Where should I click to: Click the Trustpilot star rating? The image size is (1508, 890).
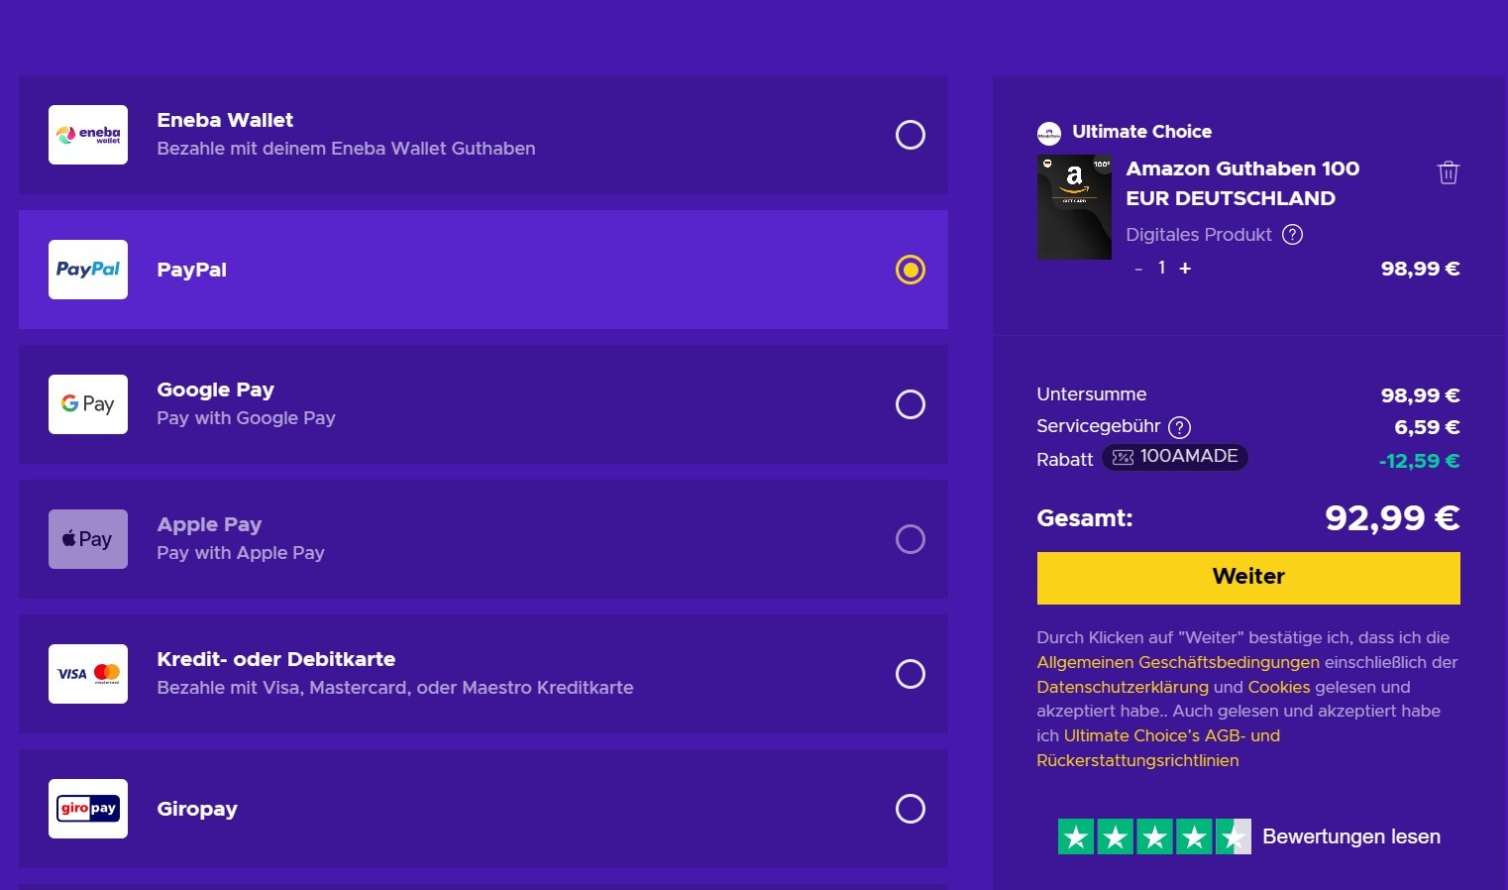(x=1154, y=837)
